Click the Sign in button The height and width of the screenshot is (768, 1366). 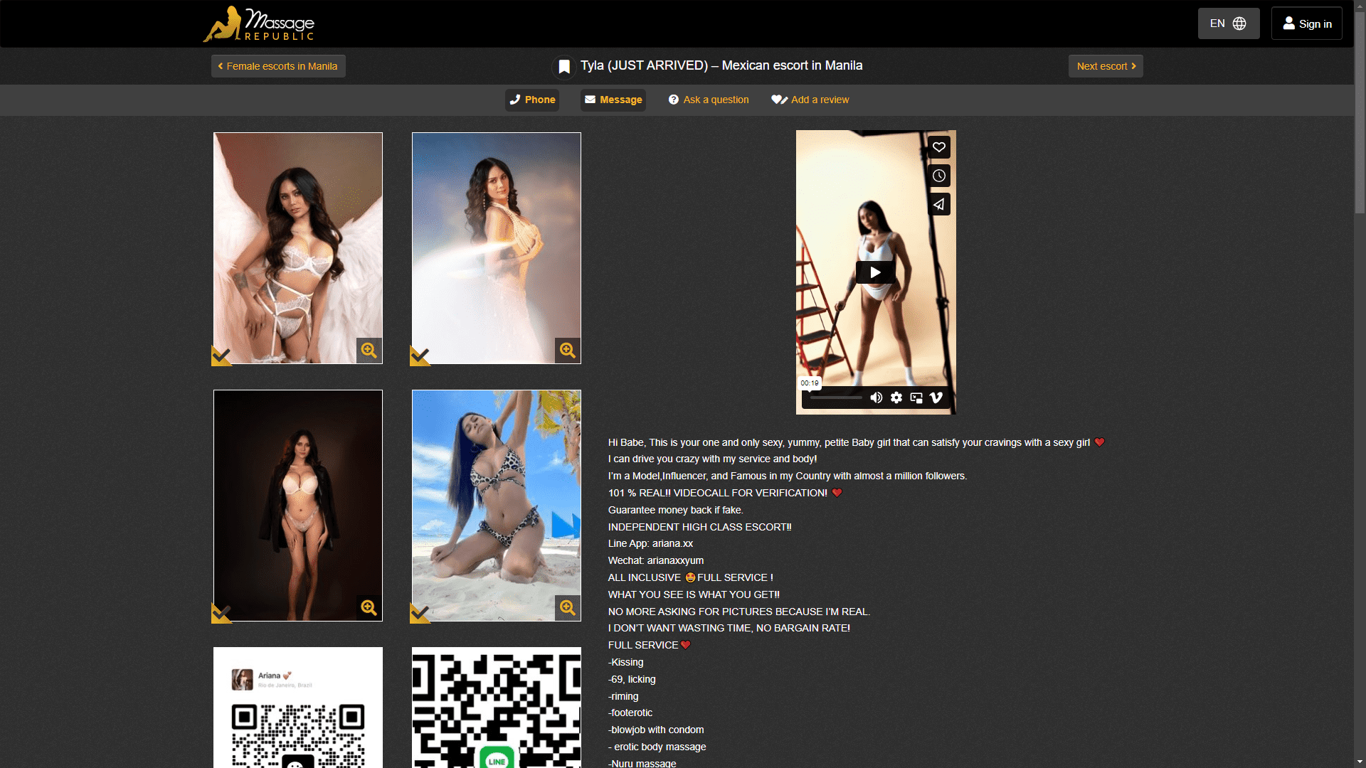tap(1307, 23)
